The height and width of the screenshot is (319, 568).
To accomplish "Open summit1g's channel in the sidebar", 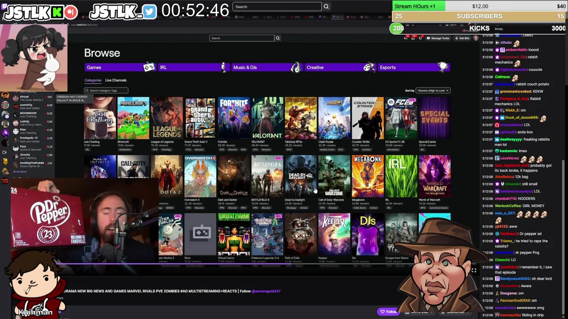I will (33, 106).
